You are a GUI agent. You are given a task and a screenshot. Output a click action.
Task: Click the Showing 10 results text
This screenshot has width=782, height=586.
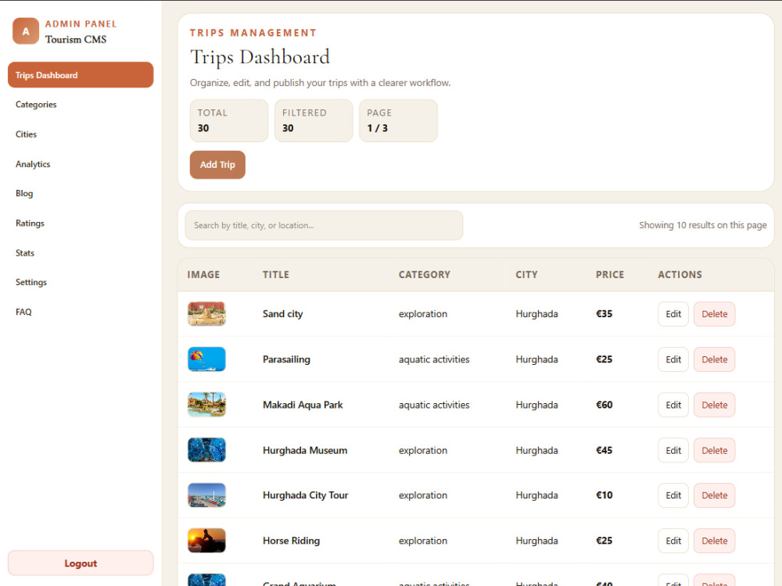[703, 225]
